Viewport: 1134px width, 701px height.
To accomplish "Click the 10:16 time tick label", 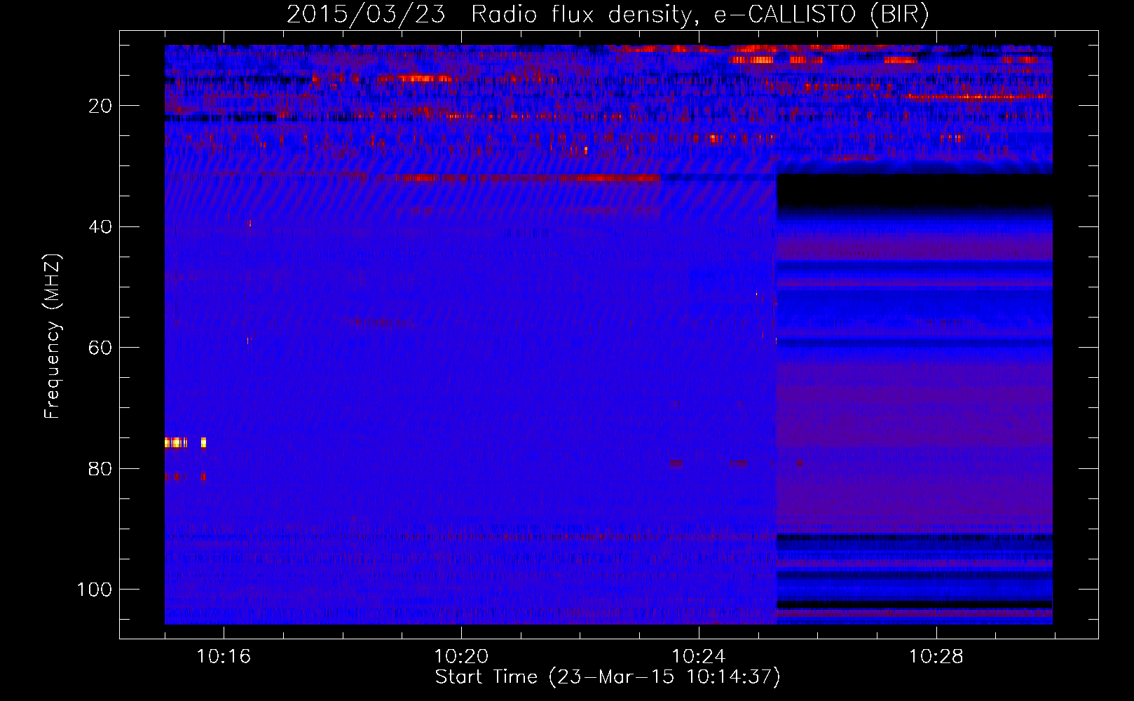I will click(224, 657).
